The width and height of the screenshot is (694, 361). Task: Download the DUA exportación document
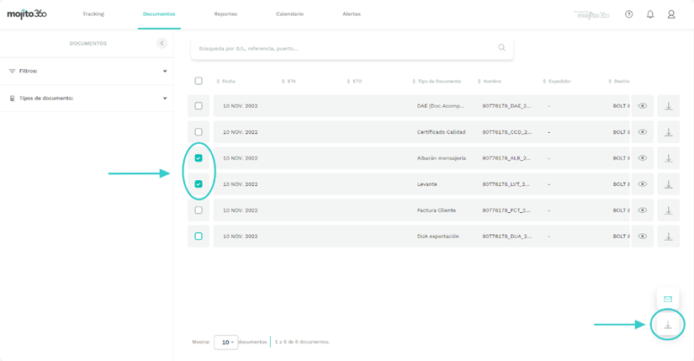point(669,236)
